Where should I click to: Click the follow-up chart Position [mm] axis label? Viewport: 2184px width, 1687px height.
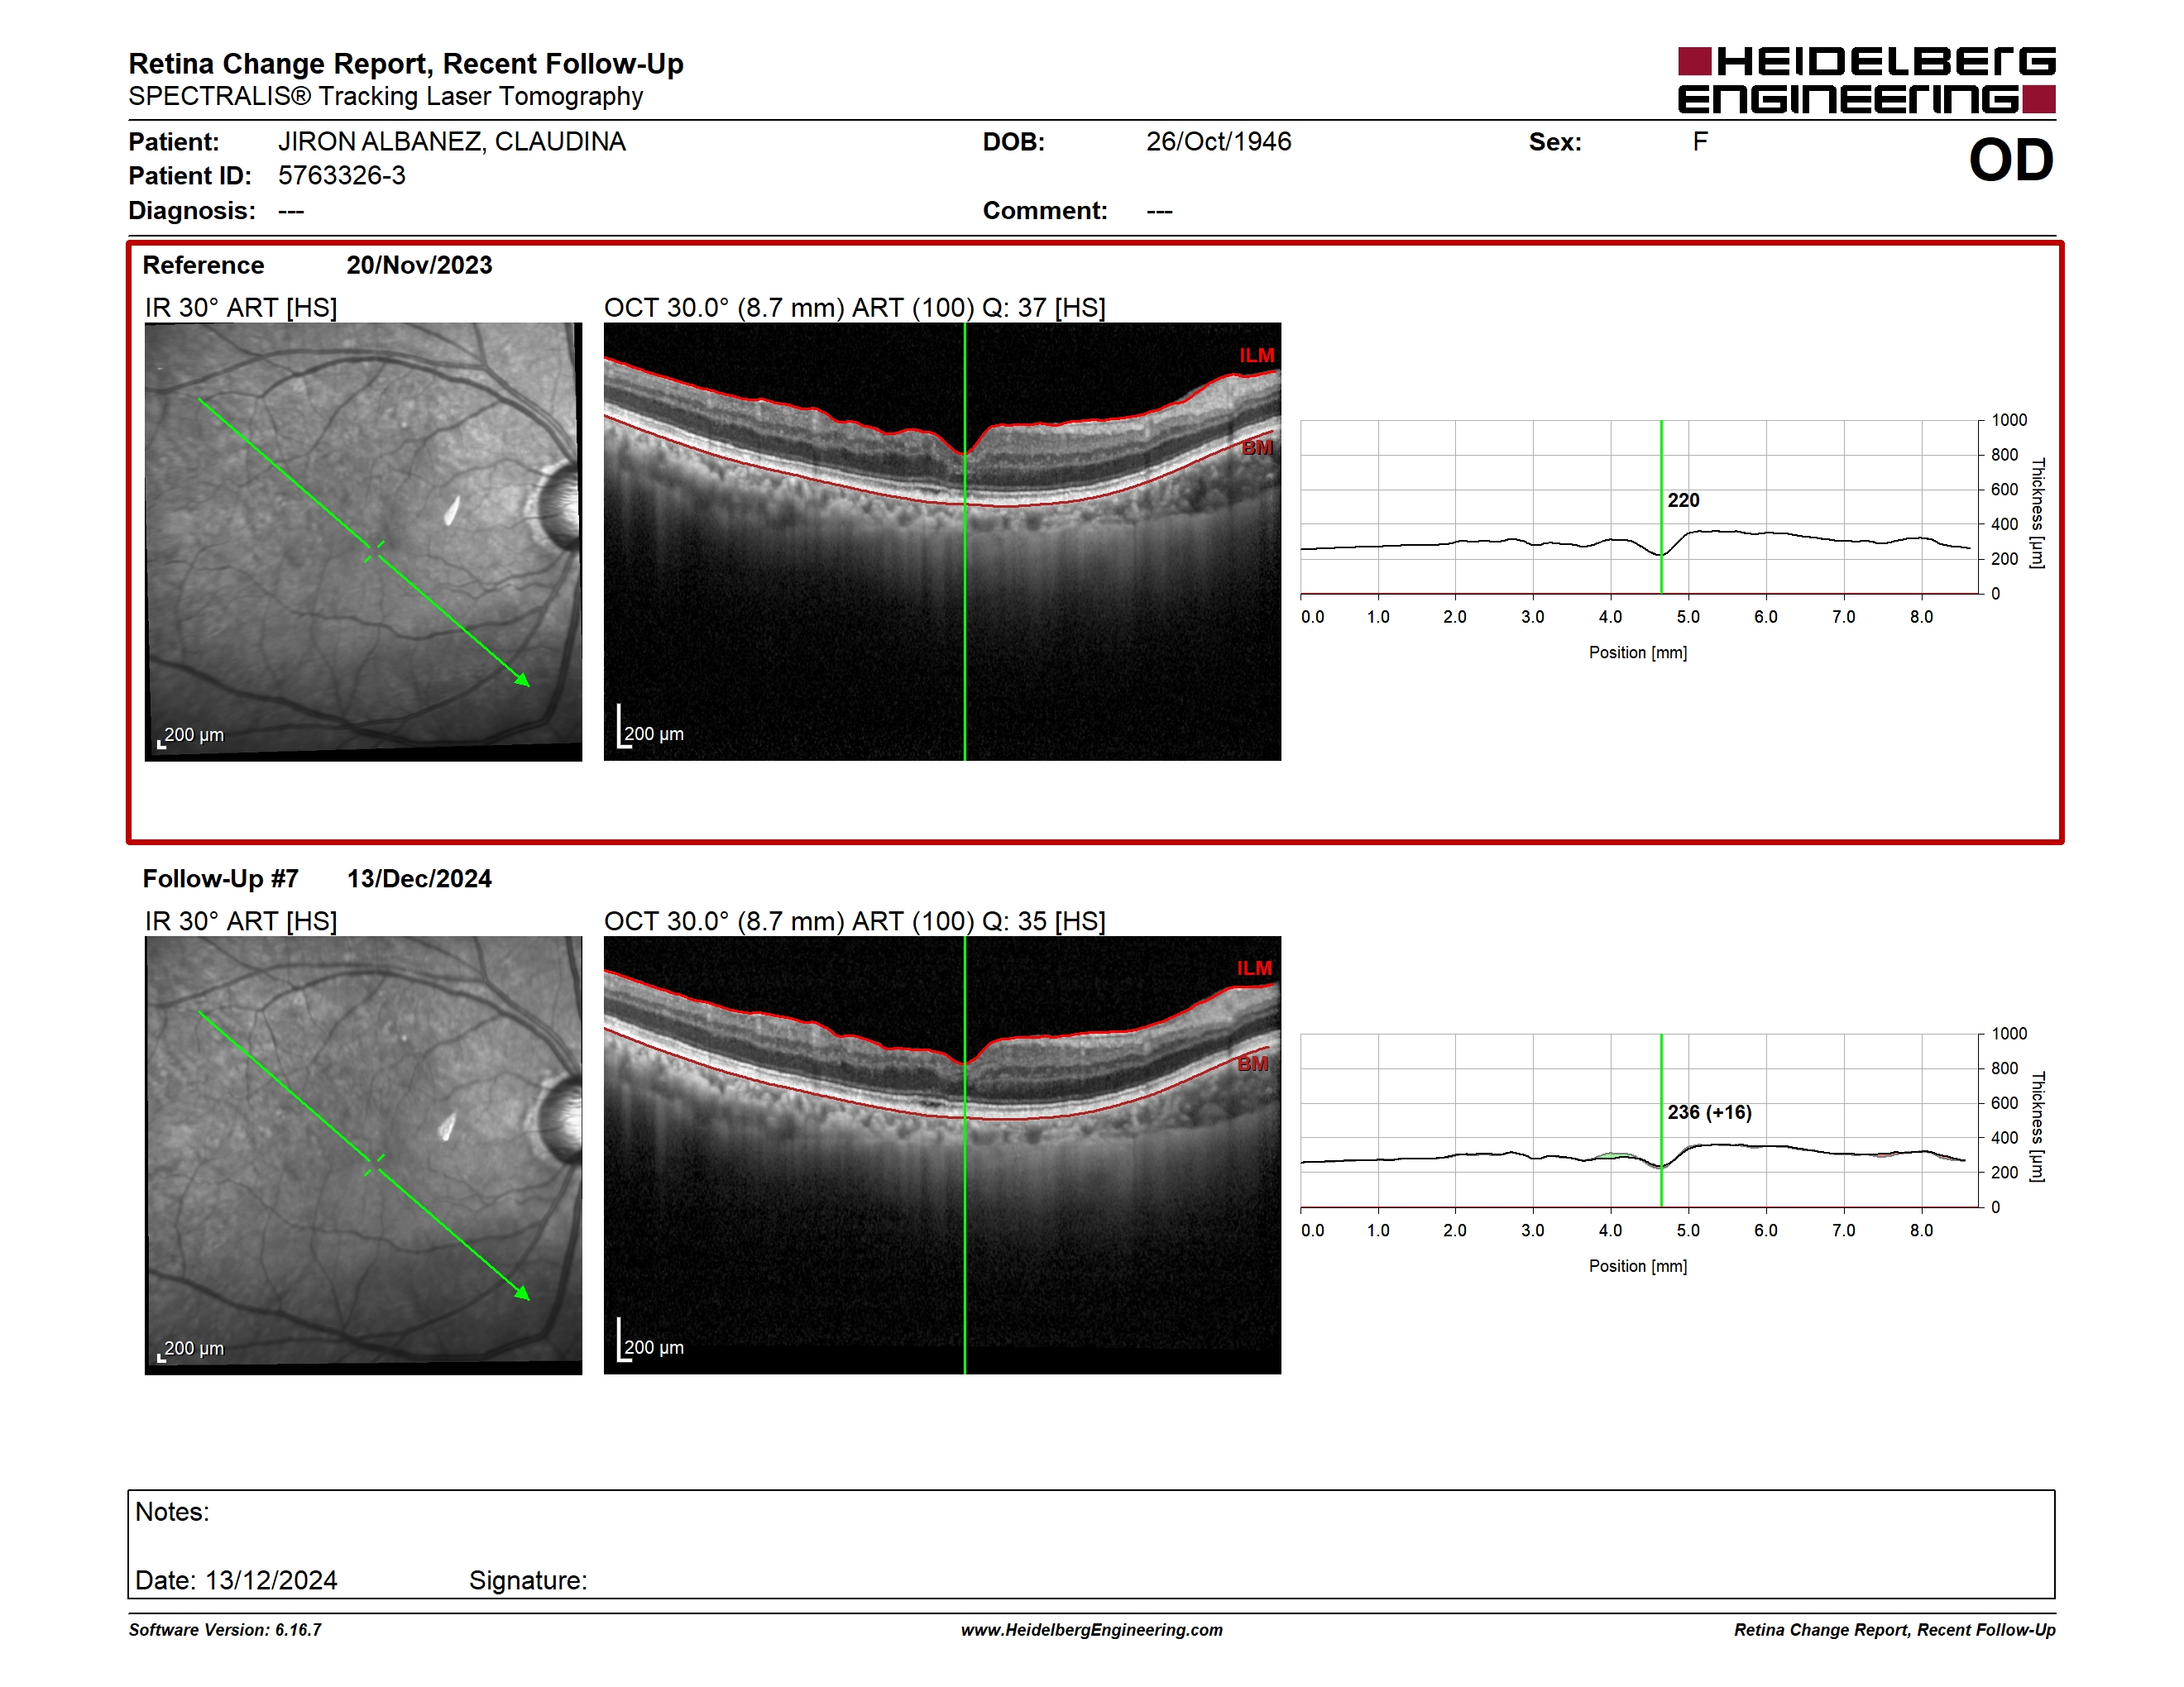(1638, 1266)
